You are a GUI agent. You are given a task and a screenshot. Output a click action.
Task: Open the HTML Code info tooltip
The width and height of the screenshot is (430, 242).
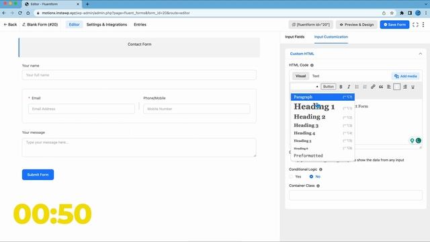(x=312, y=65)
